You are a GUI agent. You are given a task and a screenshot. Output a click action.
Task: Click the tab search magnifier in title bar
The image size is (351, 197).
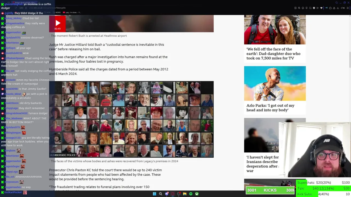[x=336, y=3]
